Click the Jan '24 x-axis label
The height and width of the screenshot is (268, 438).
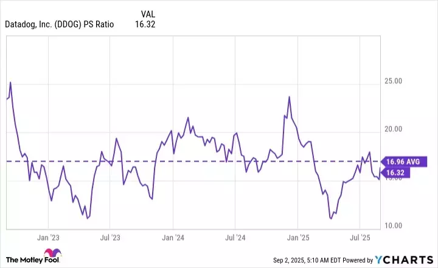[x=173, y=237]
